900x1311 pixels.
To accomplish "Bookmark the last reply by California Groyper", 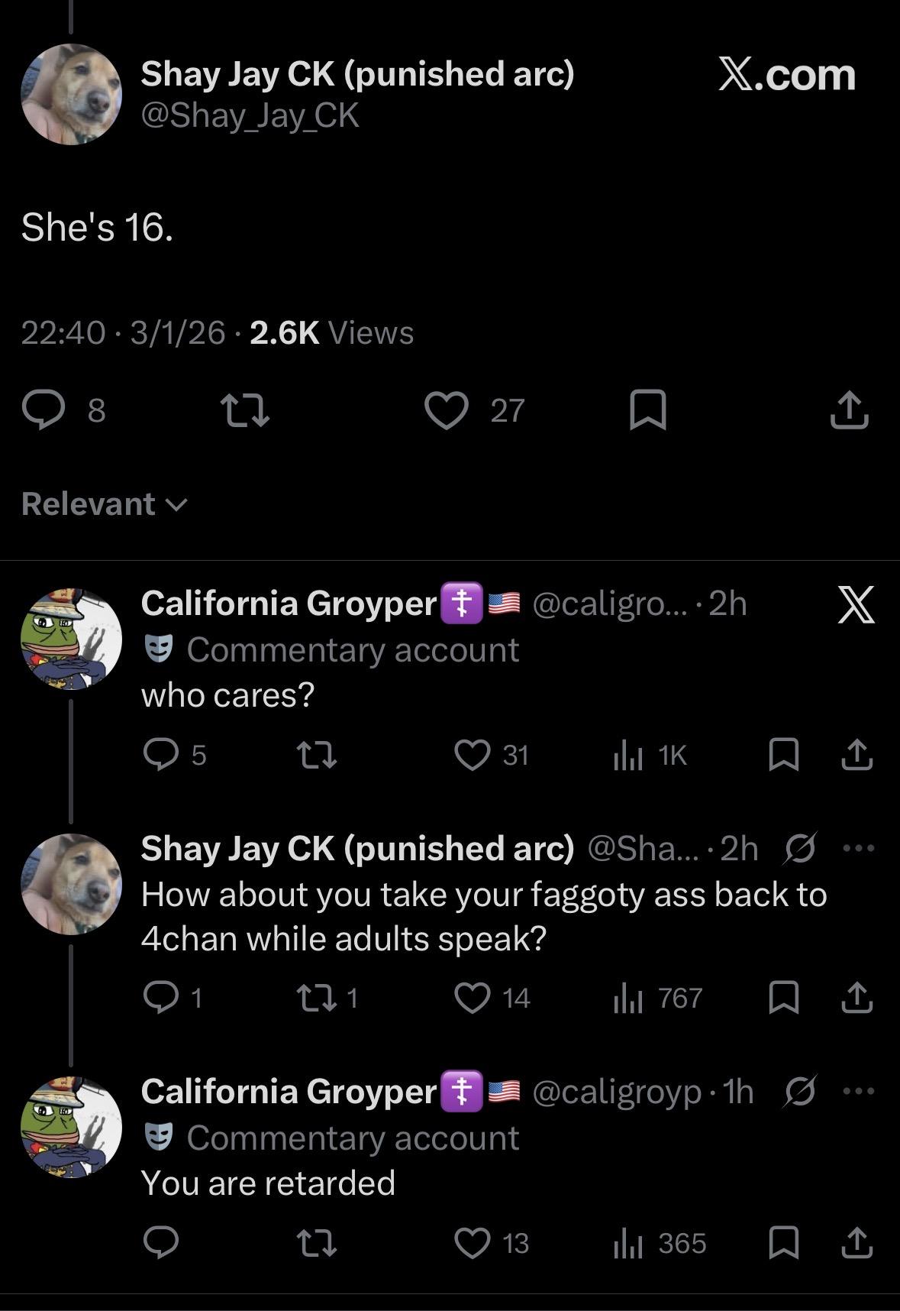I will click(783, 1243).
